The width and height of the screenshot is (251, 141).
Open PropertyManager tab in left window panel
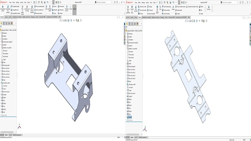pyautogui.click(x=4, y=23)
